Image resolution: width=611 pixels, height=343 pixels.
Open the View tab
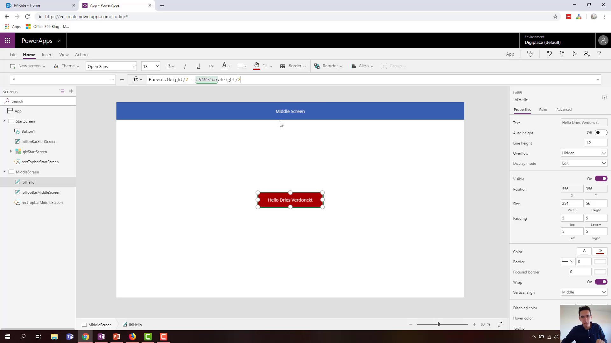point(64,55)
